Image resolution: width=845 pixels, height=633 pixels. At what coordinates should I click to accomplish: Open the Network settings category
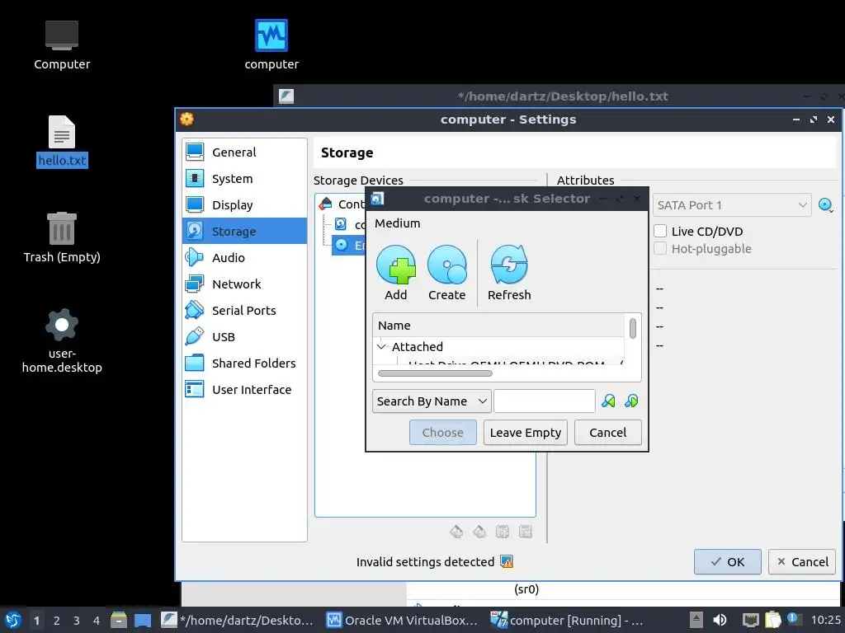pos(244,284)
